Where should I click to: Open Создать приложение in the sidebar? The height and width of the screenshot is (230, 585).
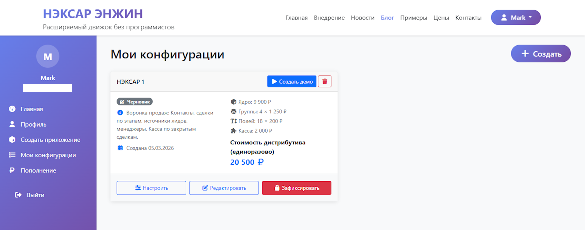tap(50, 140)
